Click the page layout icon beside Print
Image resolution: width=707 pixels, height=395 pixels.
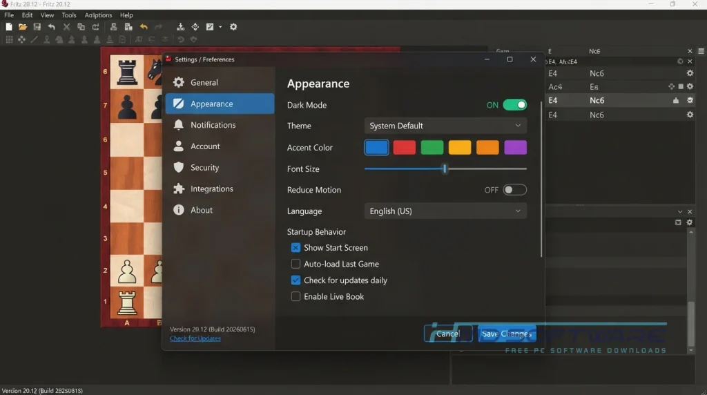(x=128, y=27)
